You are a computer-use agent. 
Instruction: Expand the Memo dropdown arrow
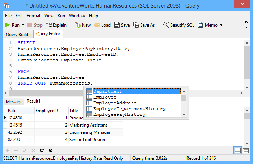[221, 25]
